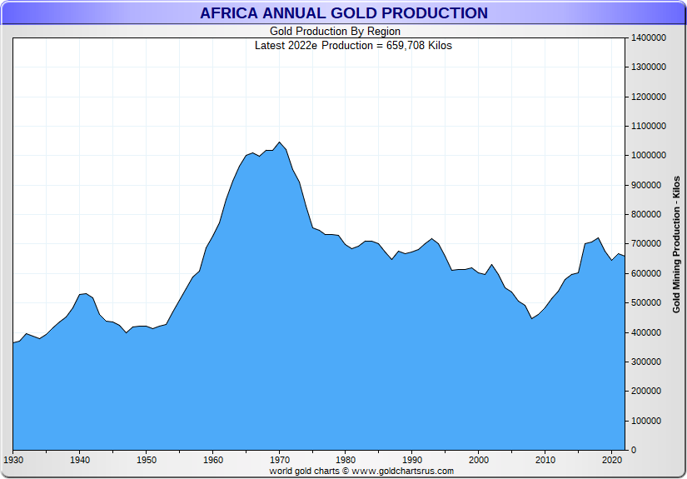Click the 2010 label on the x-axis
The height and width of the screenshot is (479, 687).
pyautogui.click(x=545, y=460)
